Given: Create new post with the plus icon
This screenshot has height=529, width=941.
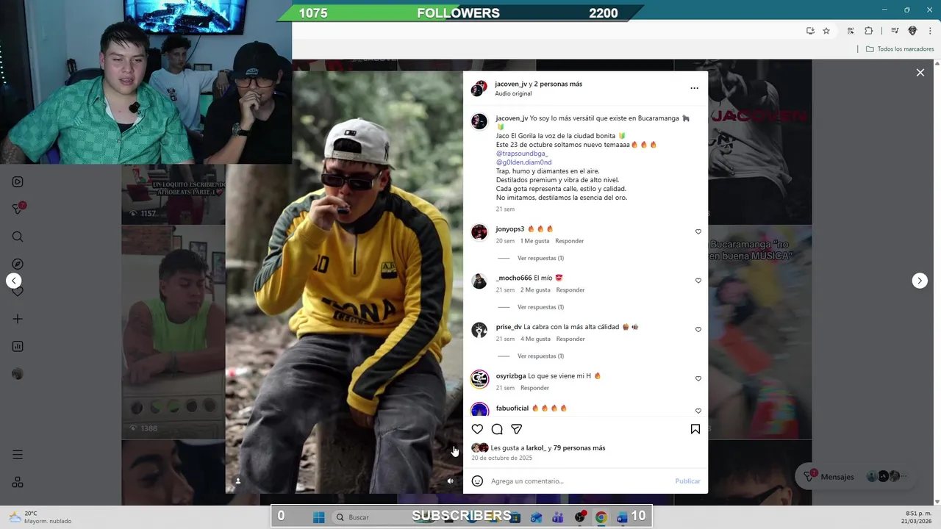Looking at the screenshot, I should pyautogui.click(x=18, y=319).
